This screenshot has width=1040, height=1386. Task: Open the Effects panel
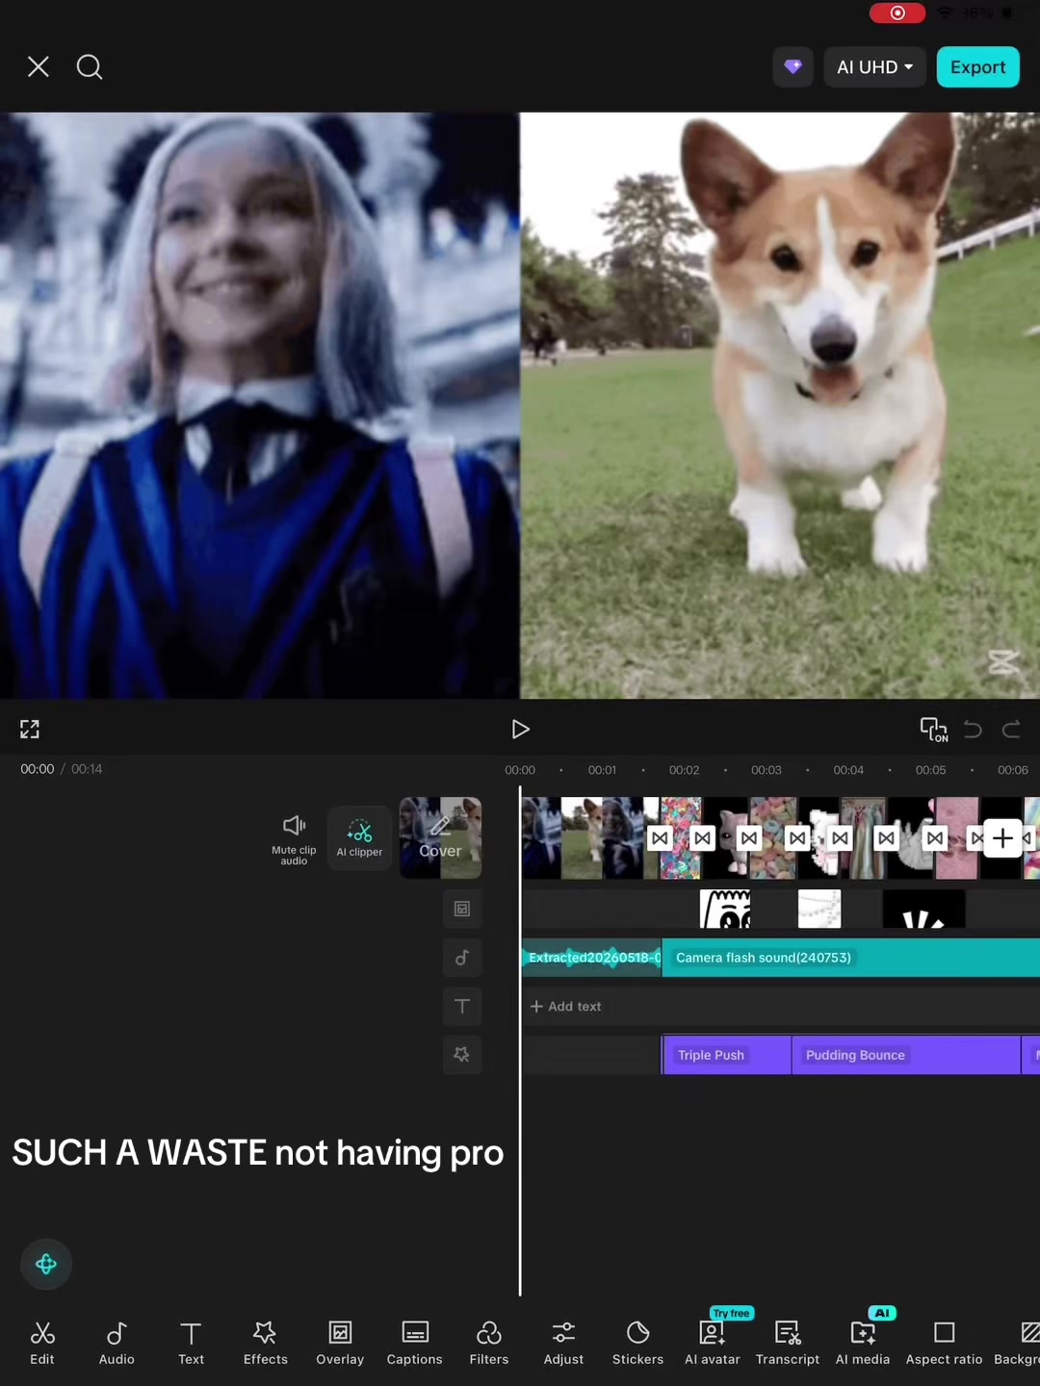point(265,1343)
